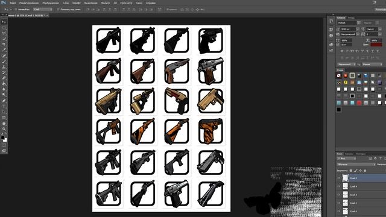Toggle Quick Mask mode in the toolbar

4,145
